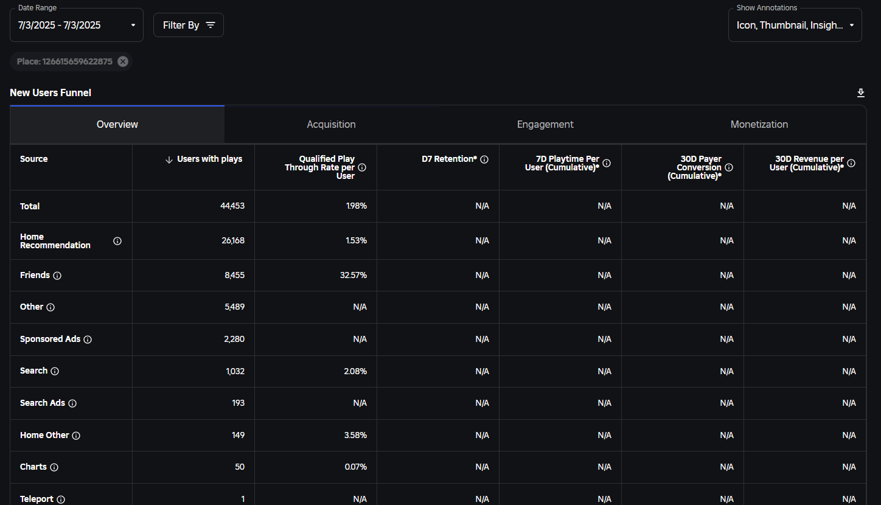Image resolution: width=881 pixels, height=505 pixels.
Task: Show info for 30D Revenue per User
Action: (x=851, y=163)
